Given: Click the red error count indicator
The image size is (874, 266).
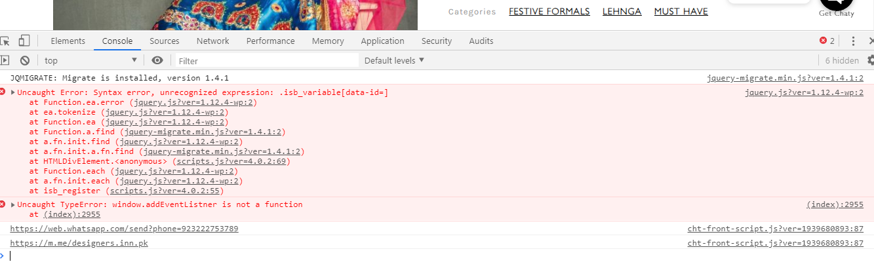Looking at the screenshot, I should pos(827,41).
